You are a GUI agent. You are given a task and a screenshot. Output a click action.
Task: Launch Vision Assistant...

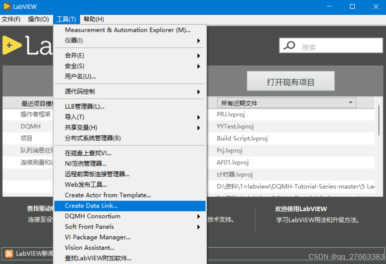point(130,248)
